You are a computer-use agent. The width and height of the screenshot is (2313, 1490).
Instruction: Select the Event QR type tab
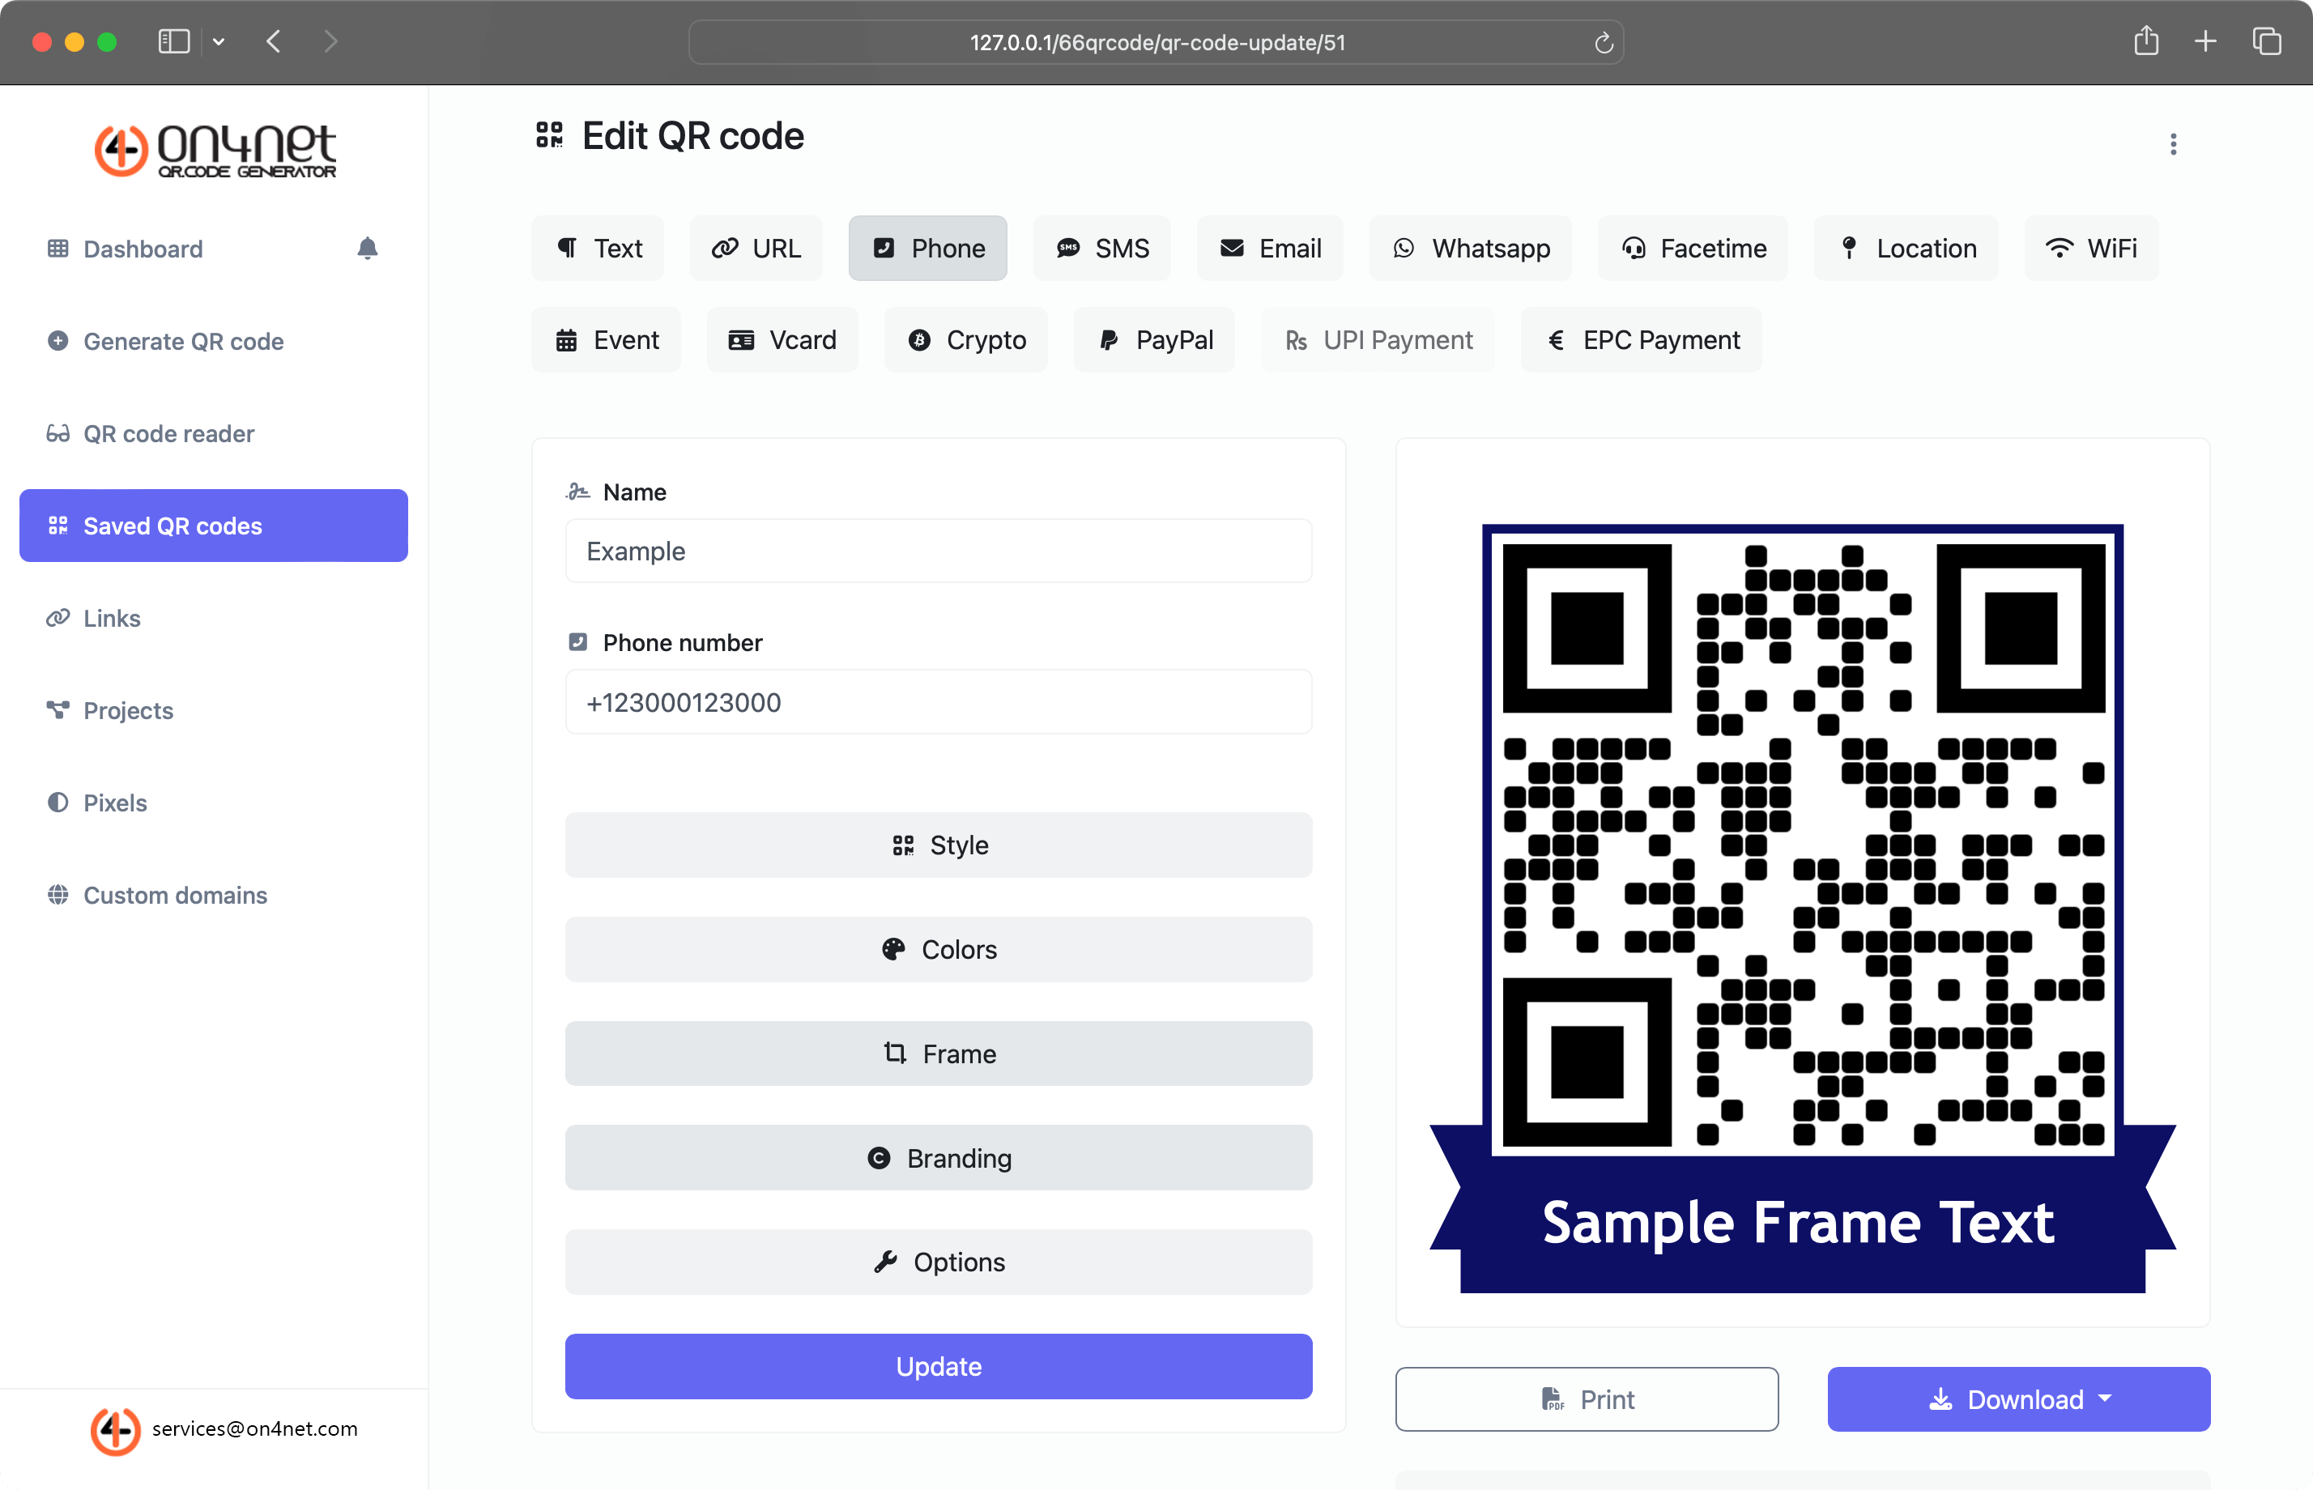pos(607,339)
